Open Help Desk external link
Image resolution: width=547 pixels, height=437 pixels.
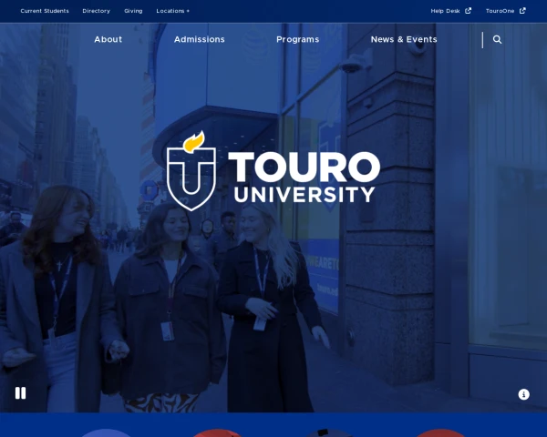[450, 11]
